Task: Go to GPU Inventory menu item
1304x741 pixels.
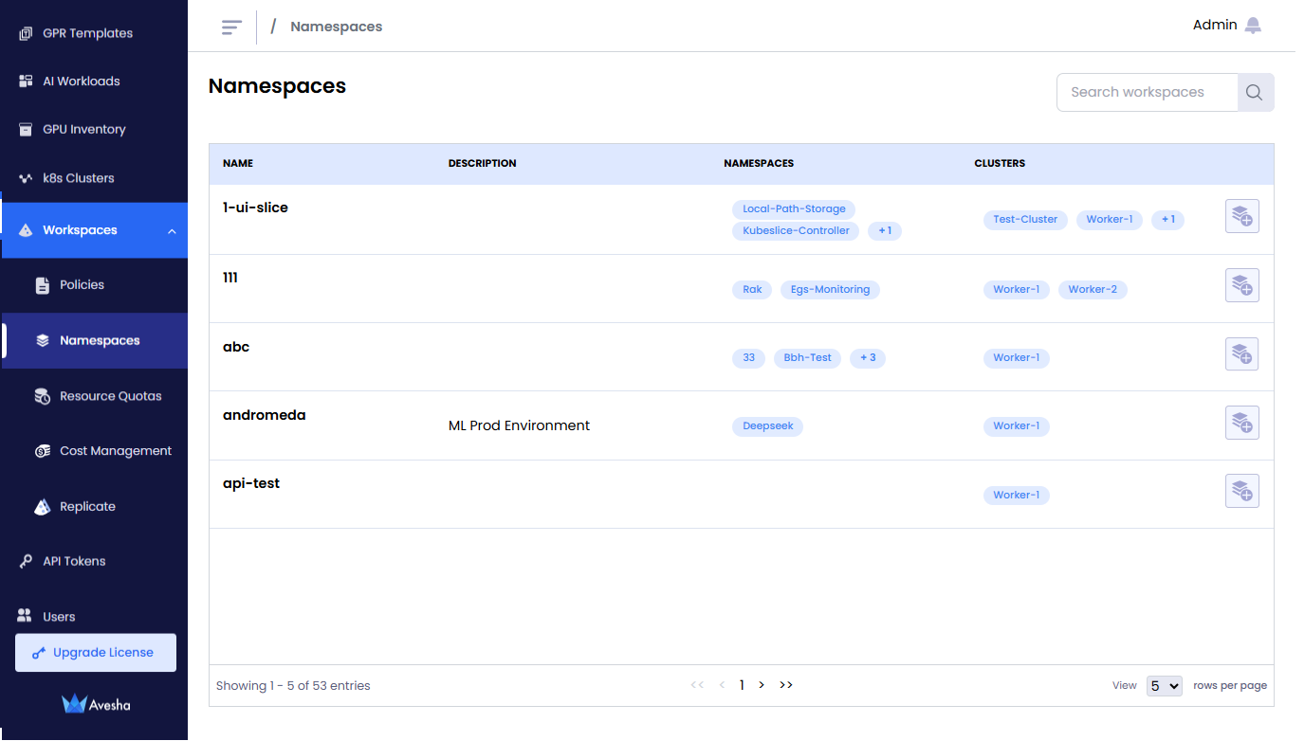Action: (x=83, y=130)
